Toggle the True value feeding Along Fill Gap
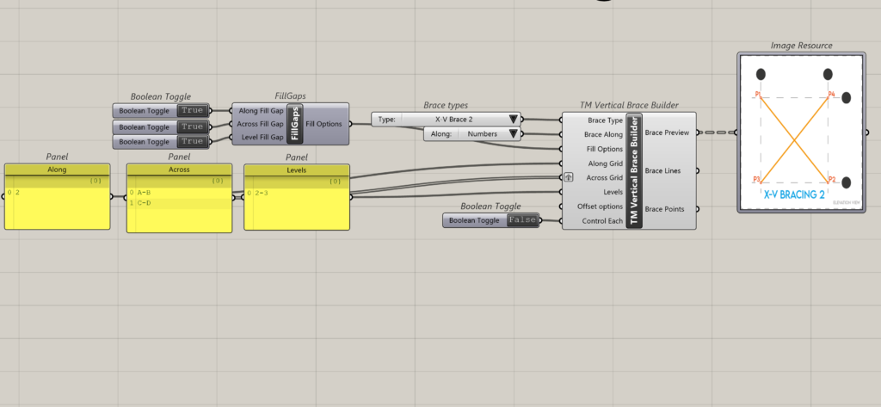Screen dimensions: 881x407 click(192, 110)
